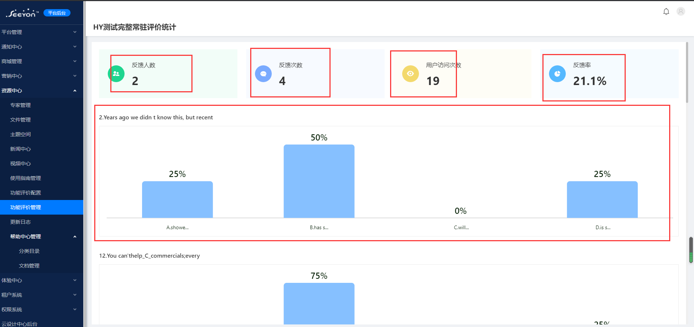Expand the 租户系统 menu
Viewport: 694px width, 327px height.
[x=42, y=295]
